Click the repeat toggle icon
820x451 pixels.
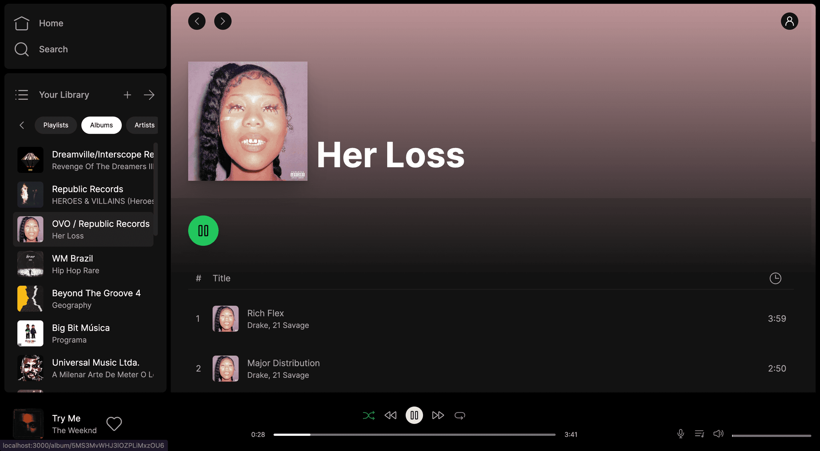point(460,415)
